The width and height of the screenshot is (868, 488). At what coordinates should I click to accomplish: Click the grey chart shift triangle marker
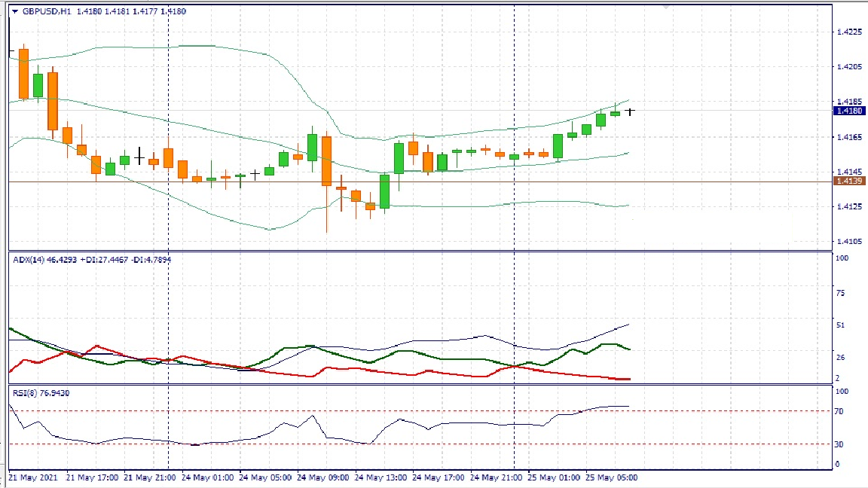point(665,7)
